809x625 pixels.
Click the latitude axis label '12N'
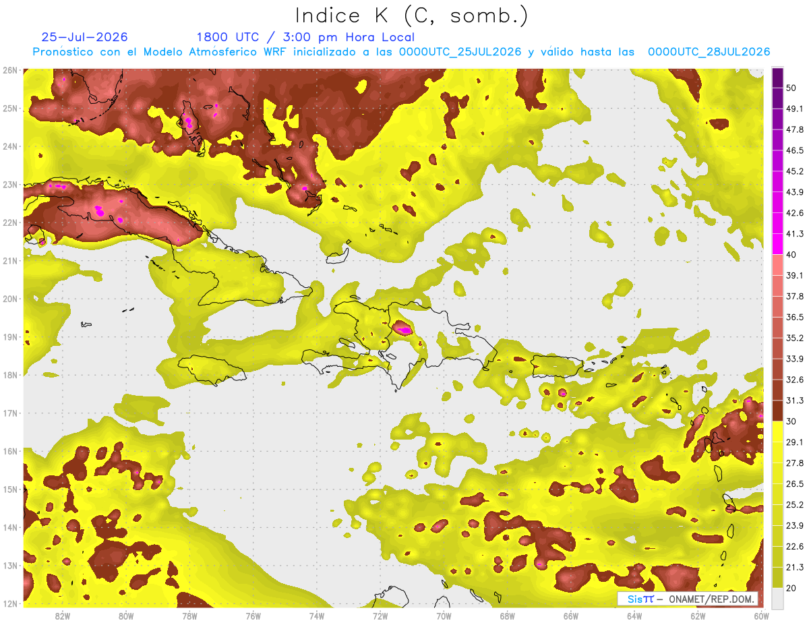pyautogui.click(x=10, y=603)
